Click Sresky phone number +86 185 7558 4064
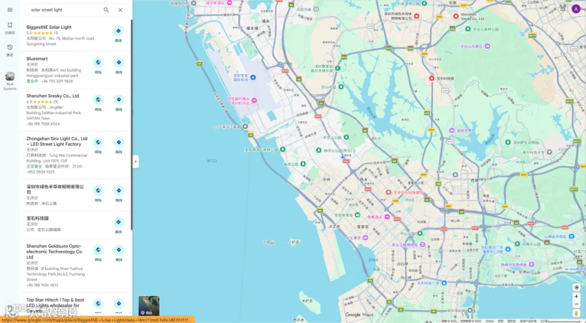 (43, 124)
